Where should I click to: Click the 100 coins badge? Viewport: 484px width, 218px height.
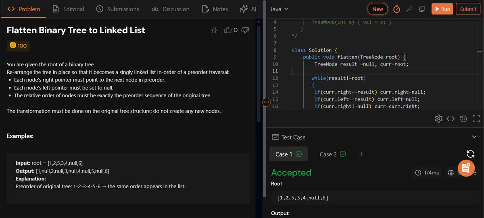(x=18, y=46)
